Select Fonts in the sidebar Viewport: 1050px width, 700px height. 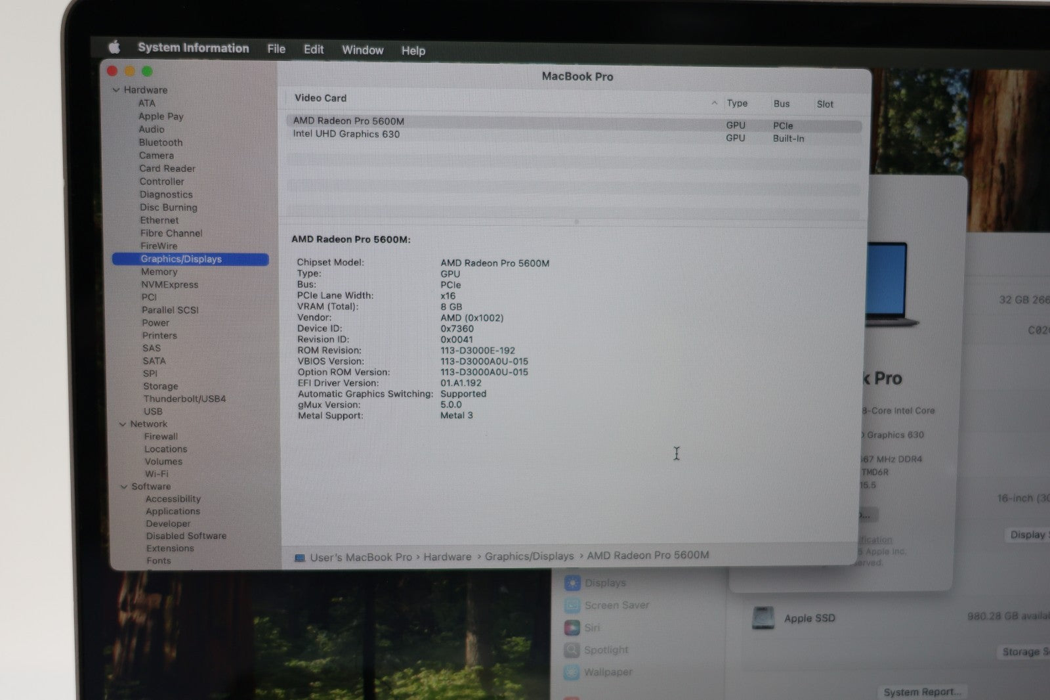(159, 561)
